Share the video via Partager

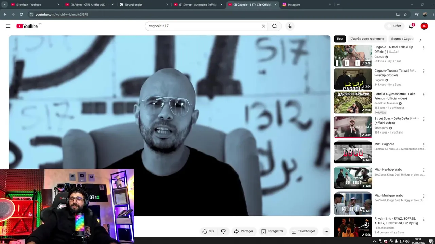tap(244, 231)
